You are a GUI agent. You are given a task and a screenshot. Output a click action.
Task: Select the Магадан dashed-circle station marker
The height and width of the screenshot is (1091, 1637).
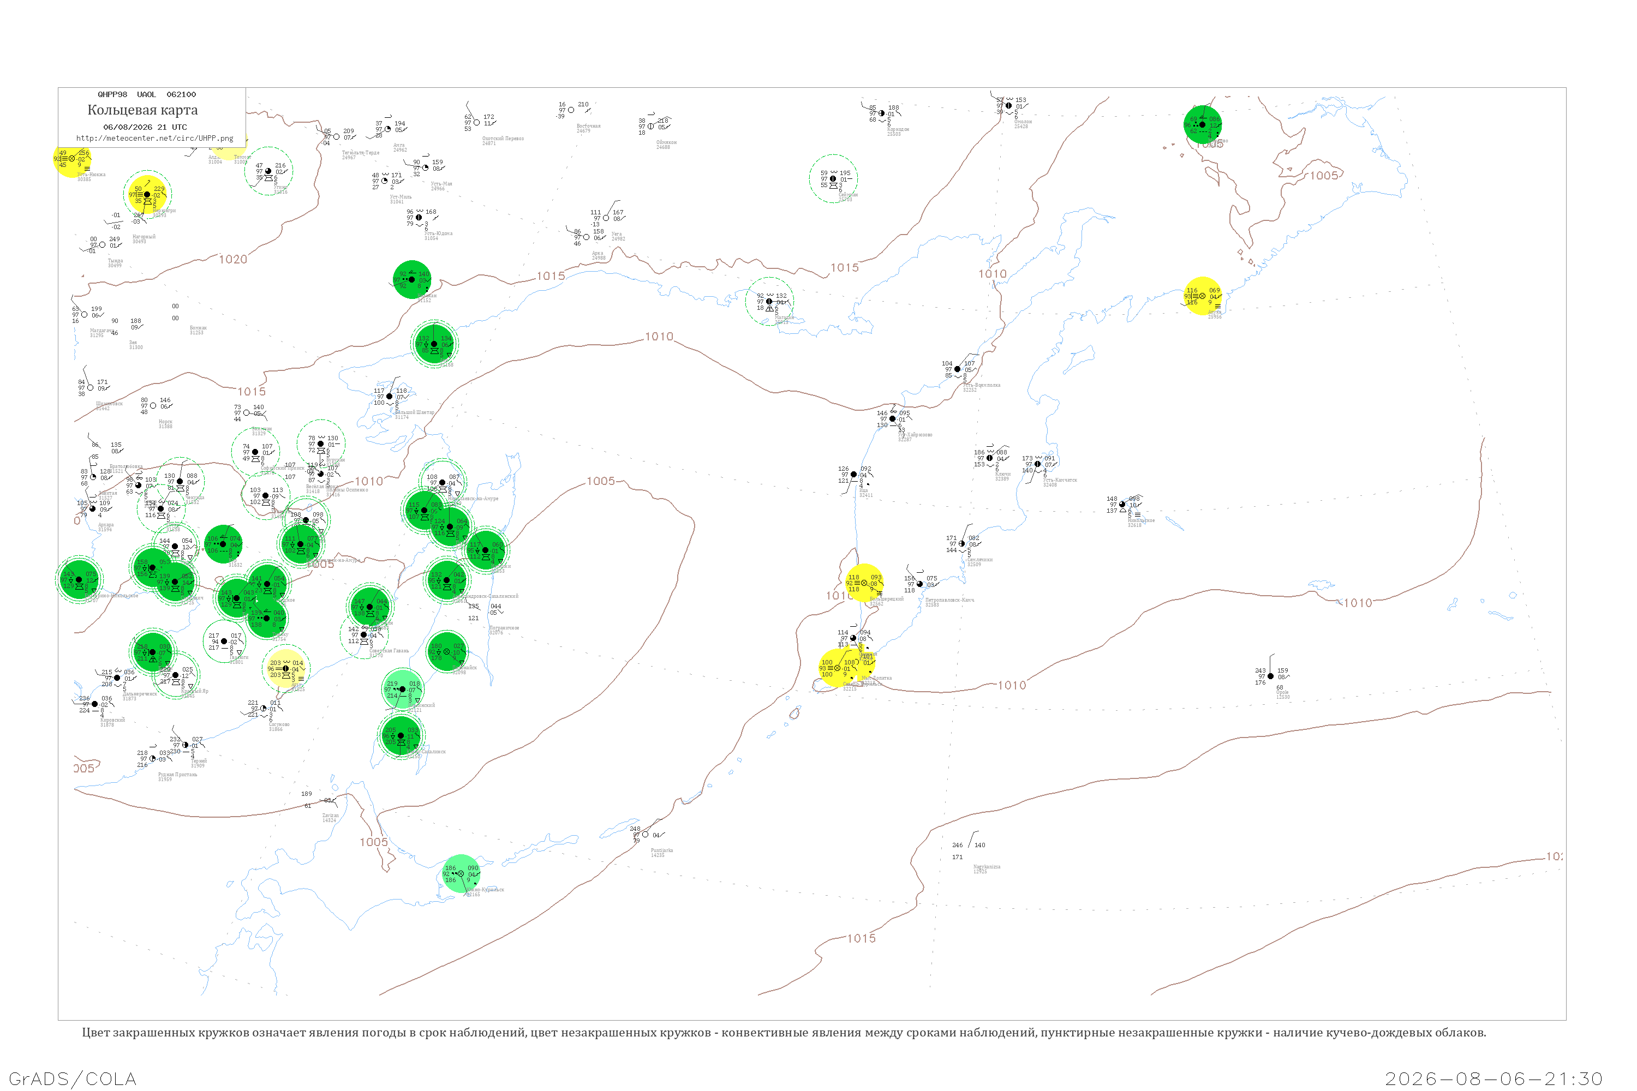[769, 301]
